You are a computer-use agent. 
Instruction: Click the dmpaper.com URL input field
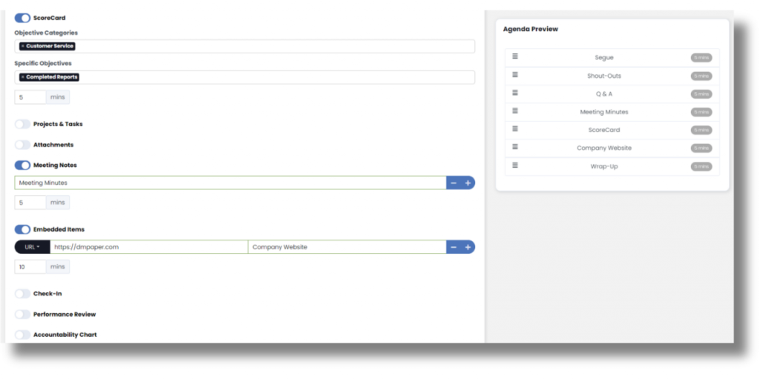[148, 247]
